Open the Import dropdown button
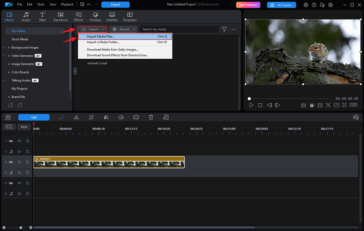 (93, 29)
